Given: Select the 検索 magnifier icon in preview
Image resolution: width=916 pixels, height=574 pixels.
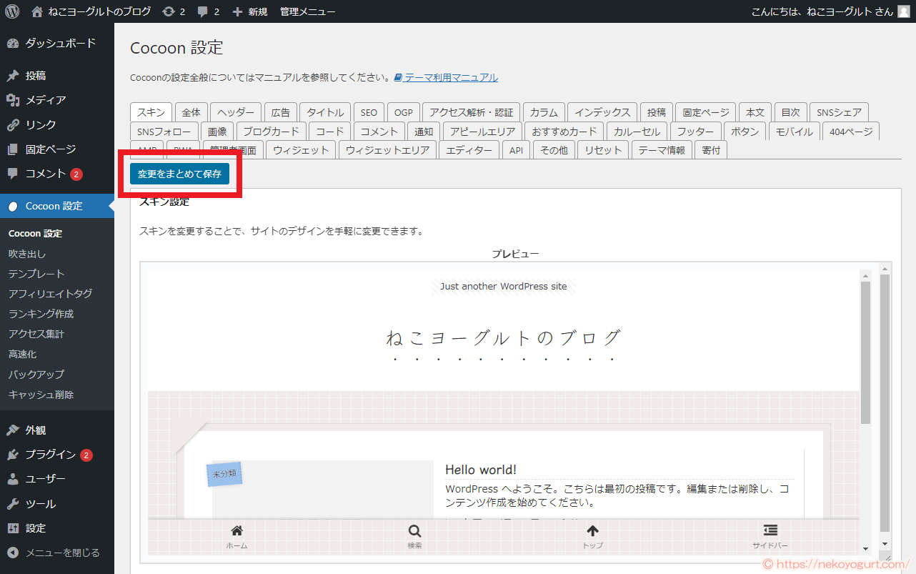Looking at the screenshot, I should (x=414, y=530).
